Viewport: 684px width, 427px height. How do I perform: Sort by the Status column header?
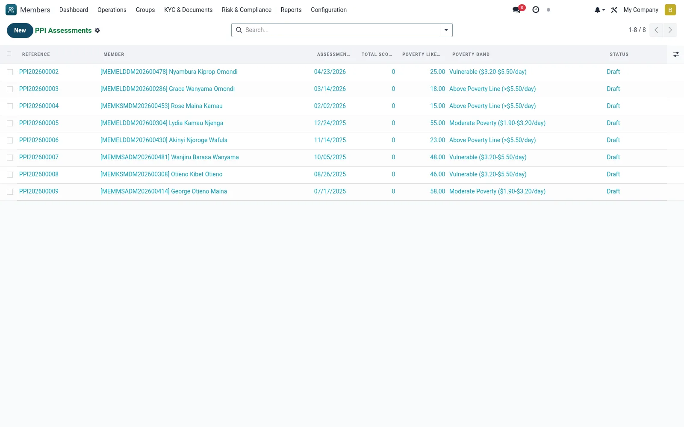point(619,54)
